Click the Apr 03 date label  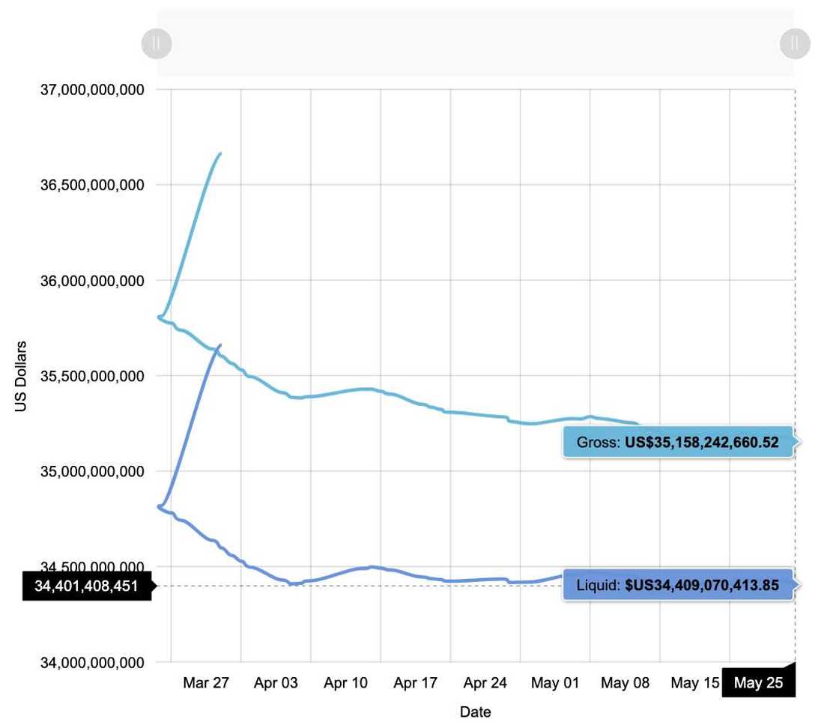point(276,682)
